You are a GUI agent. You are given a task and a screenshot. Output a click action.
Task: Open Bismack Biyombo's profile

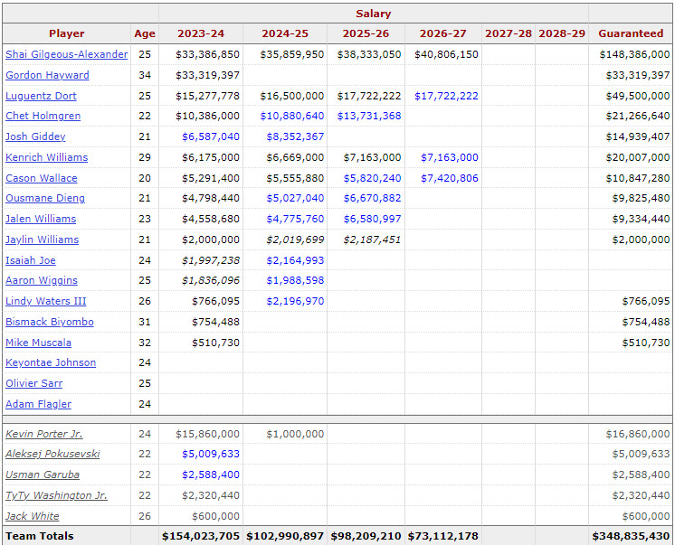[50, 322]
